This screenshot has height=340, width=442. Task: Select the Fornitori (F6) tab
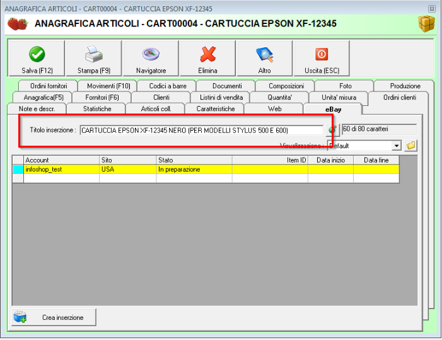(x=102, y=98)
